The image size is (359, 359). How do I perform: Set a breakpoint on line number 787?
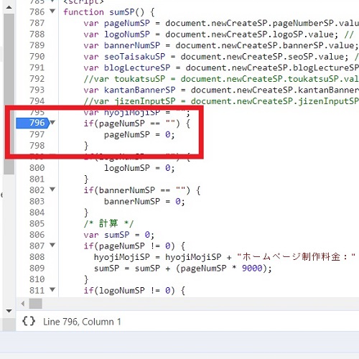(37, 23)
